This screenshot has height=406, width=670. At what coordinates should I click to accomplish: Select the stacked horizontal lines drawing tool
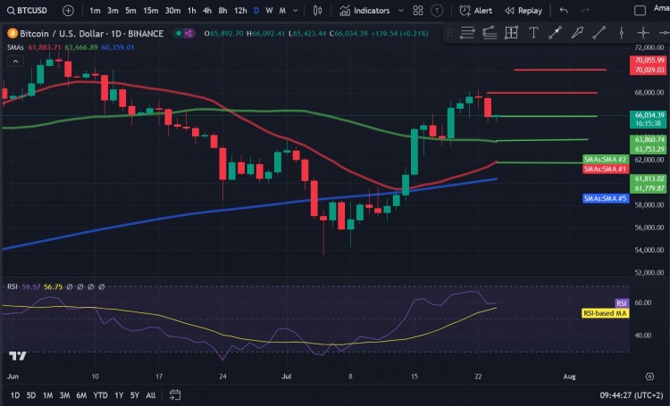(x=467, y=32)
